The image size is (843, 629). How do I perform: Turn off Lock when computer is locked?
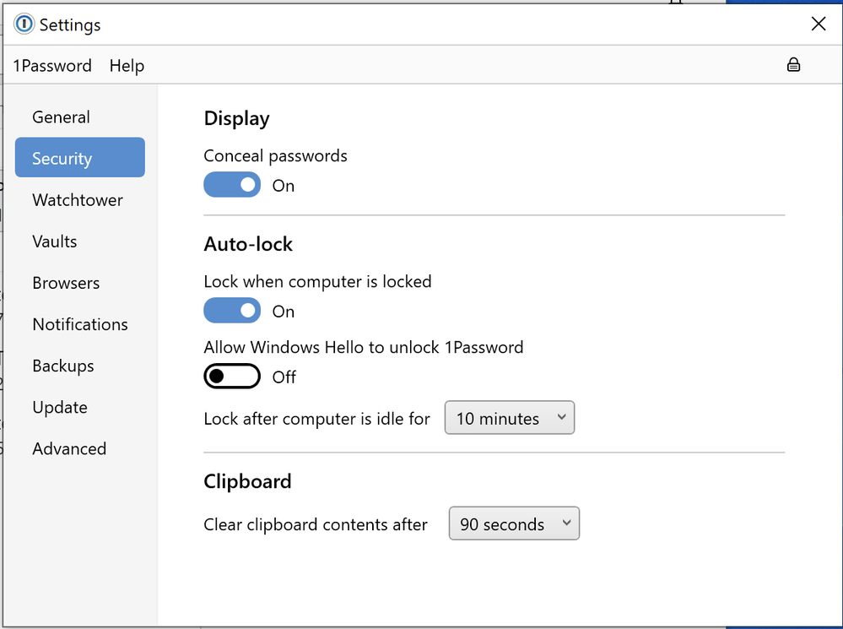coord(232,311)
